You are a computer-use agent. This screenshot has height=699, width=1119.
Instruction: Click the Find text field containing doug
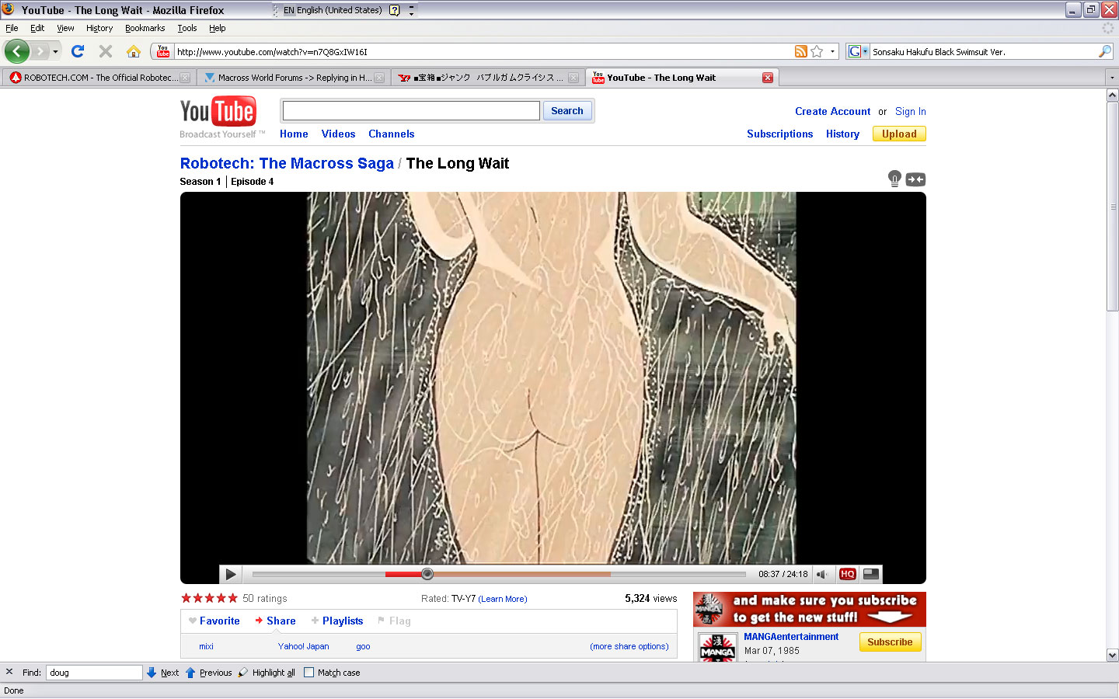tap(94, 673)
